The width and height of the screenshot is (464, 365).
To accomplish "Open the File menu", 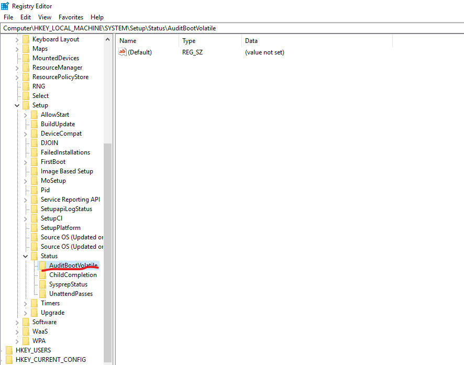I will [x=8, y=17].
